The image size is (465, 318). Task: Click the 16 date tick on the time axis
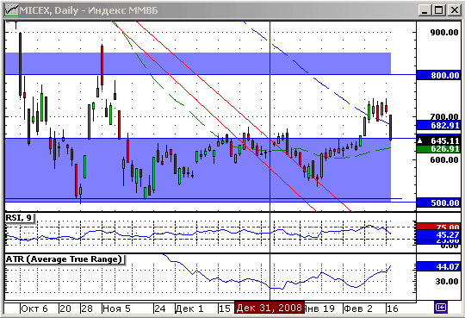coord(393,309)
